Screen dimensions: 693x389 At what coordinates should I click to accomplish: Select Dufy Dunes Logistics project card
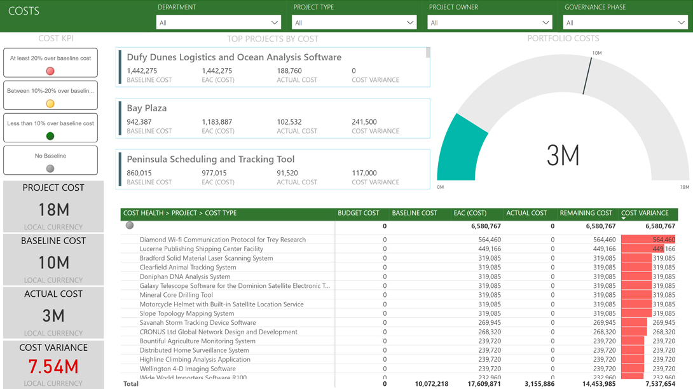tap(273, 67)
